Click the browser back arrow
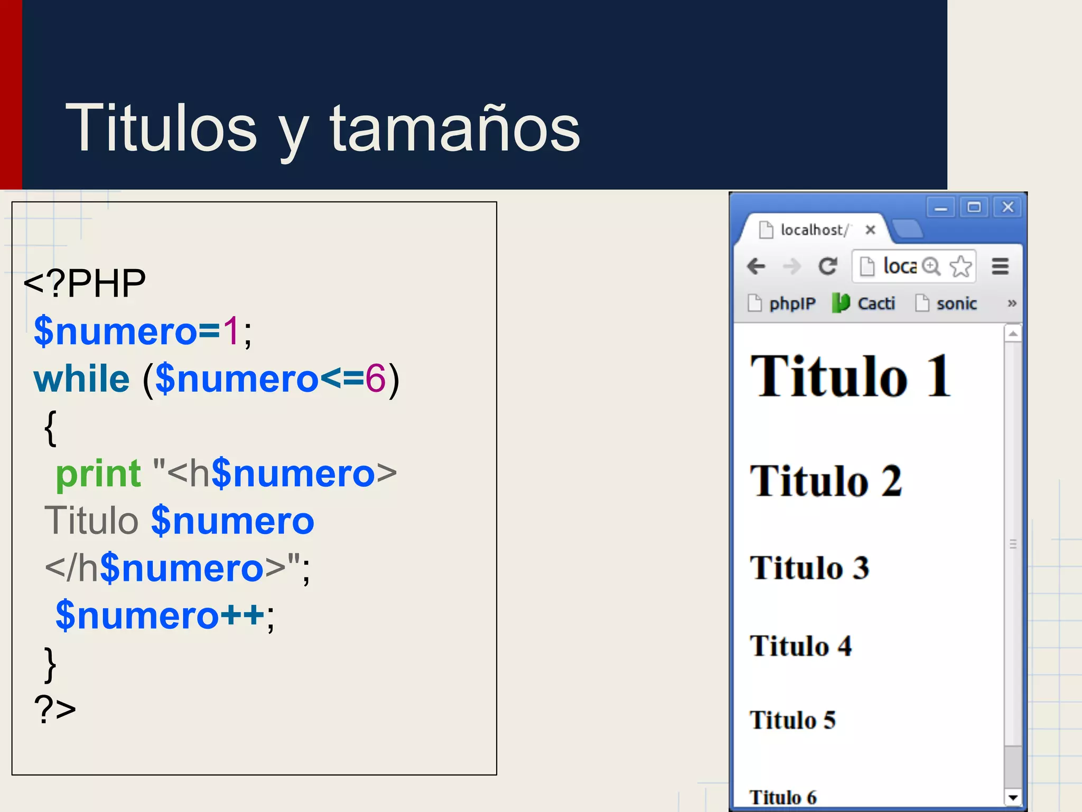This screenshot has width=1082, height=812. [756, 266]
